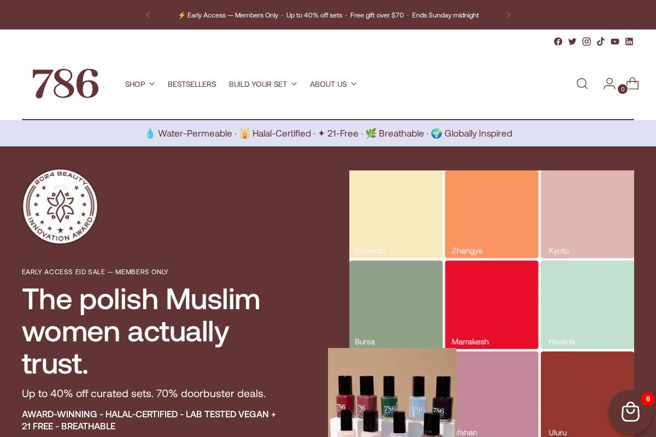Open the floating cart bag button
This screenshot has height=437, width=656.
coord(630,412)
